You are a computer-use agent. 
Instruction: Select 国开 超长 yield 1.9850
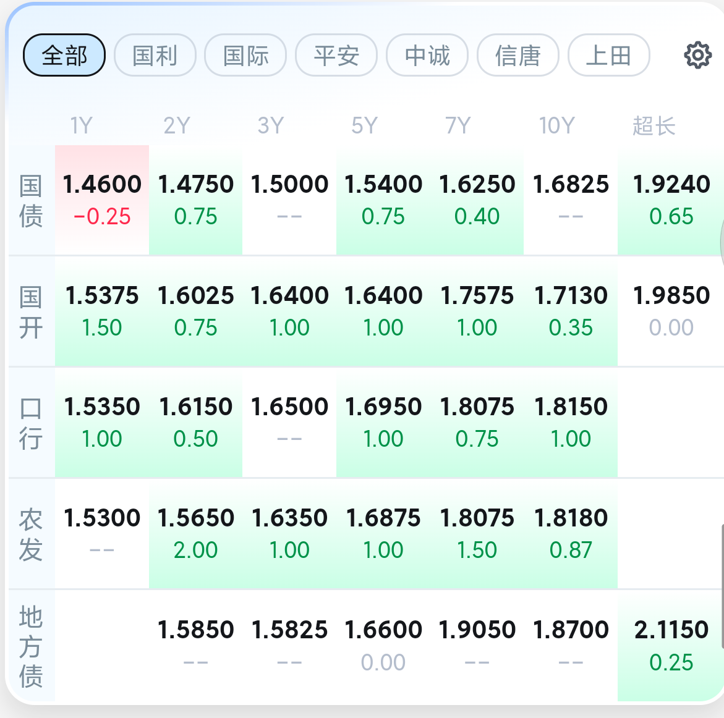(670, 311)
